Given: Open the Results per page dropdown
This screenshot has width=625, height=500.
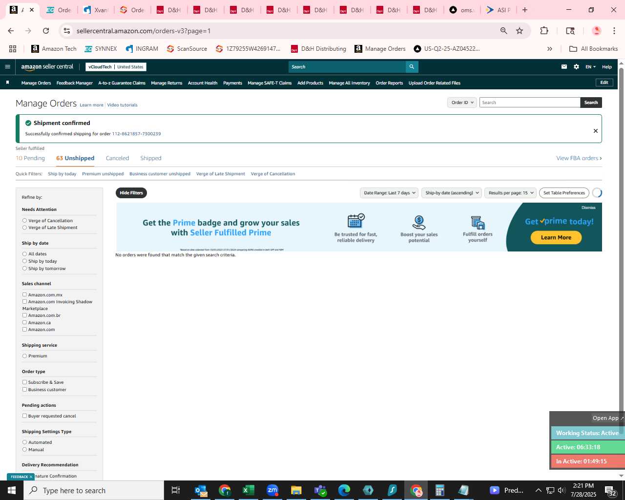Looking at the screenshot, I should [x=510, y=193].
